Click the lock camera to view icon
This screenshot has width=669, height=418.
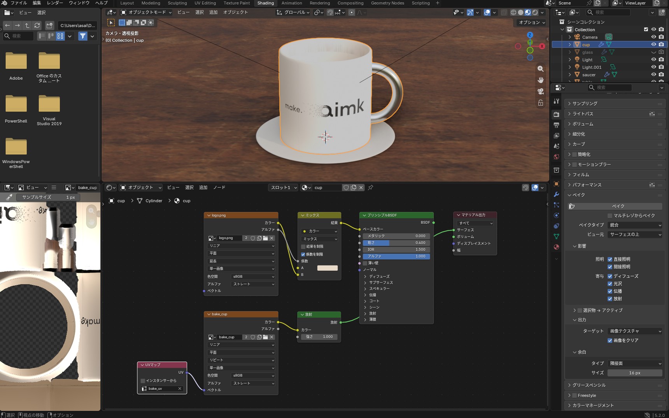(x=541, y=103)
